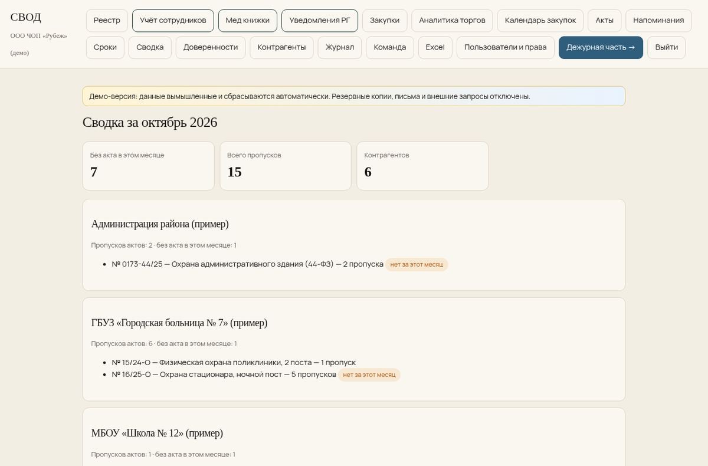Click 'нет за этот месяц' badge on № 0173-44/25
The image size is (708, 466).
click(x=417, y=264)
